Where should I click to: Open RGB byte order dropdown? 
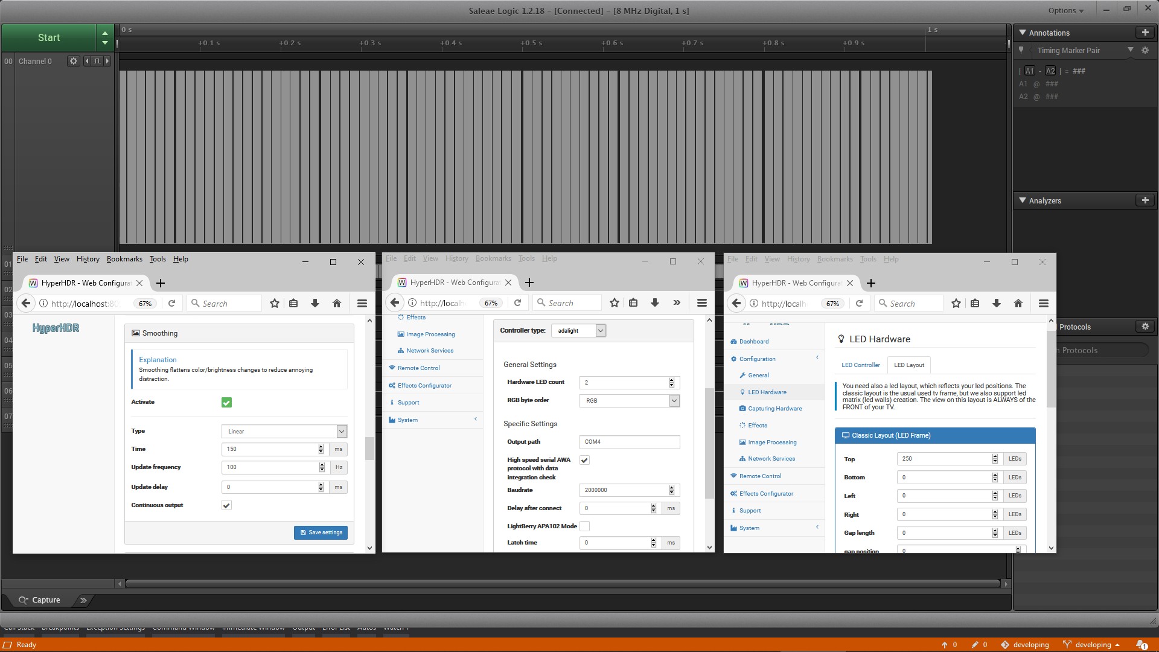629,401
